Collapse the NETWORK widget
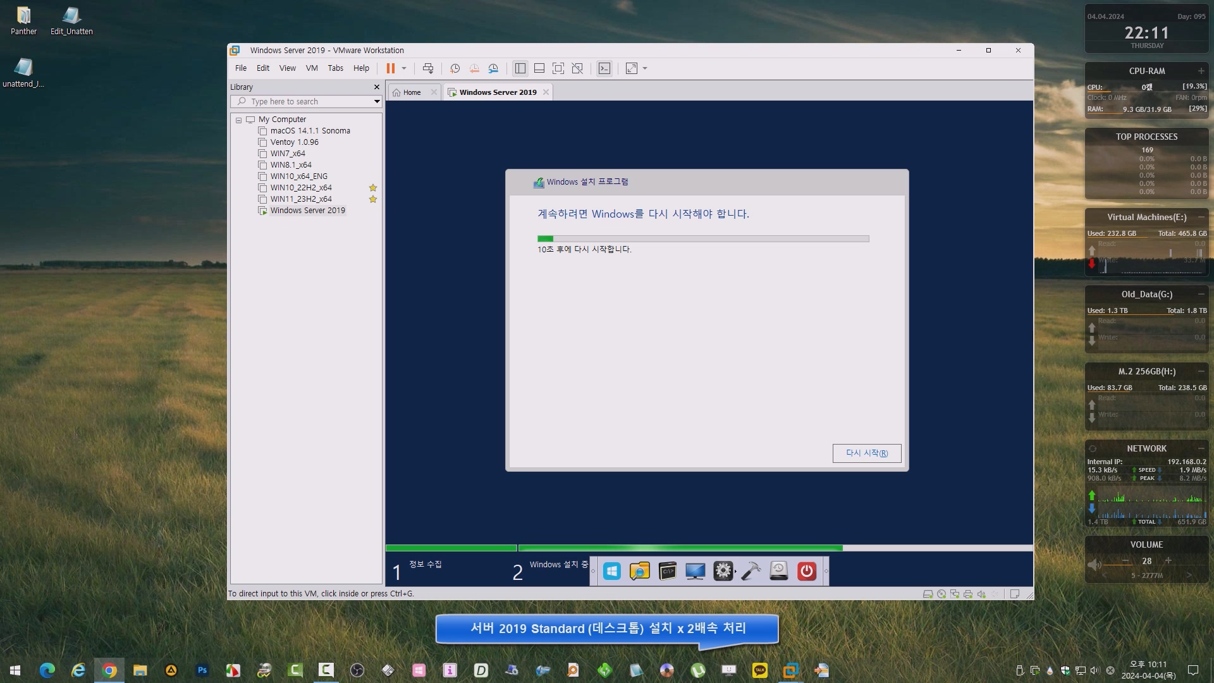The width and height of the screenshot is (1214, 683). pyautogui.click(x=1201, y=448)
